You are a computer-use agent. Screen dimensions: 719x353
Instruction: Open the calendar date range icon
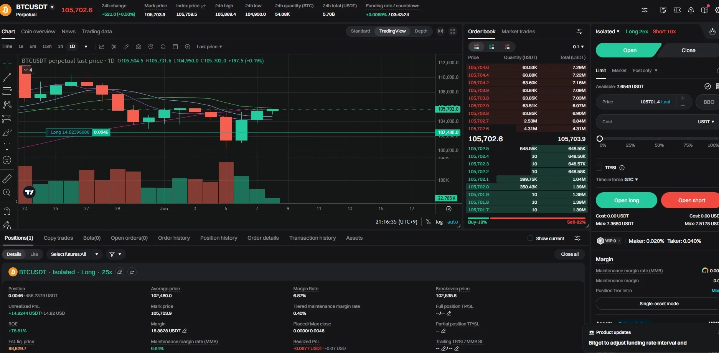click(x=175, y=47)
